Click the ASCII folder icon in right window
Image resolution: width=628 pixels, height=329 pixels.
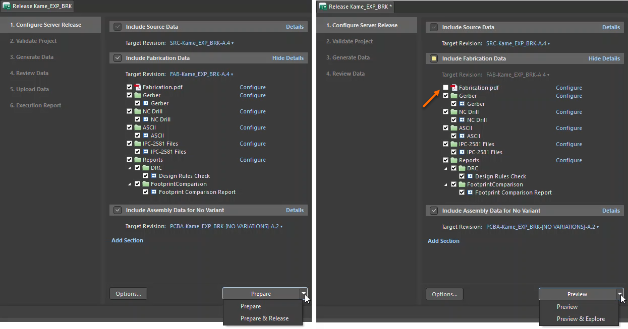click(x=454, y=128)
